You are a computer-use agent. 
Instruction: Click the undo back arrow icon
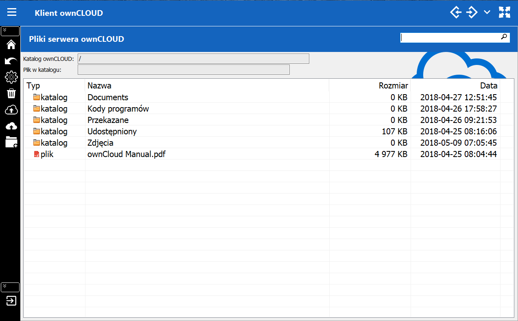click(11, 61)
